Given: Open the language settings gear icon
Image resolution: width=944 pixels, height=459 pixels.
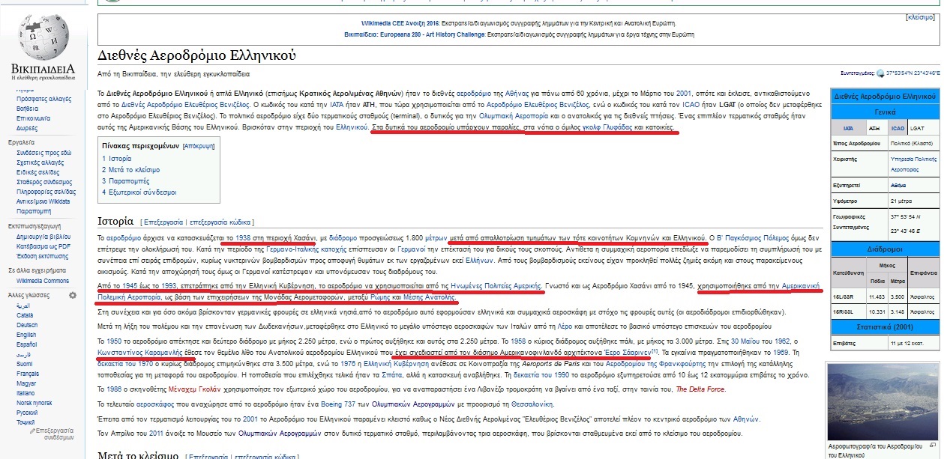Looking at the screenshot, I should 73,296.
